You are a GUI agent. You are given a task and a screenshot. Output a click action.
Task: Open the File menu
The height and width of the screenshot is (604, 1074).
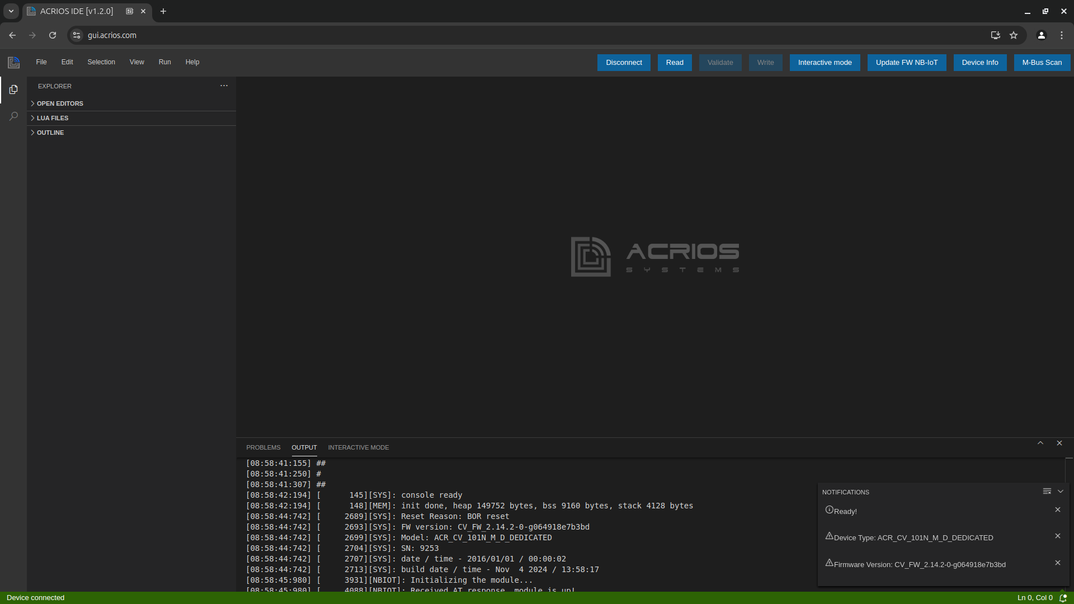[41, 62]
